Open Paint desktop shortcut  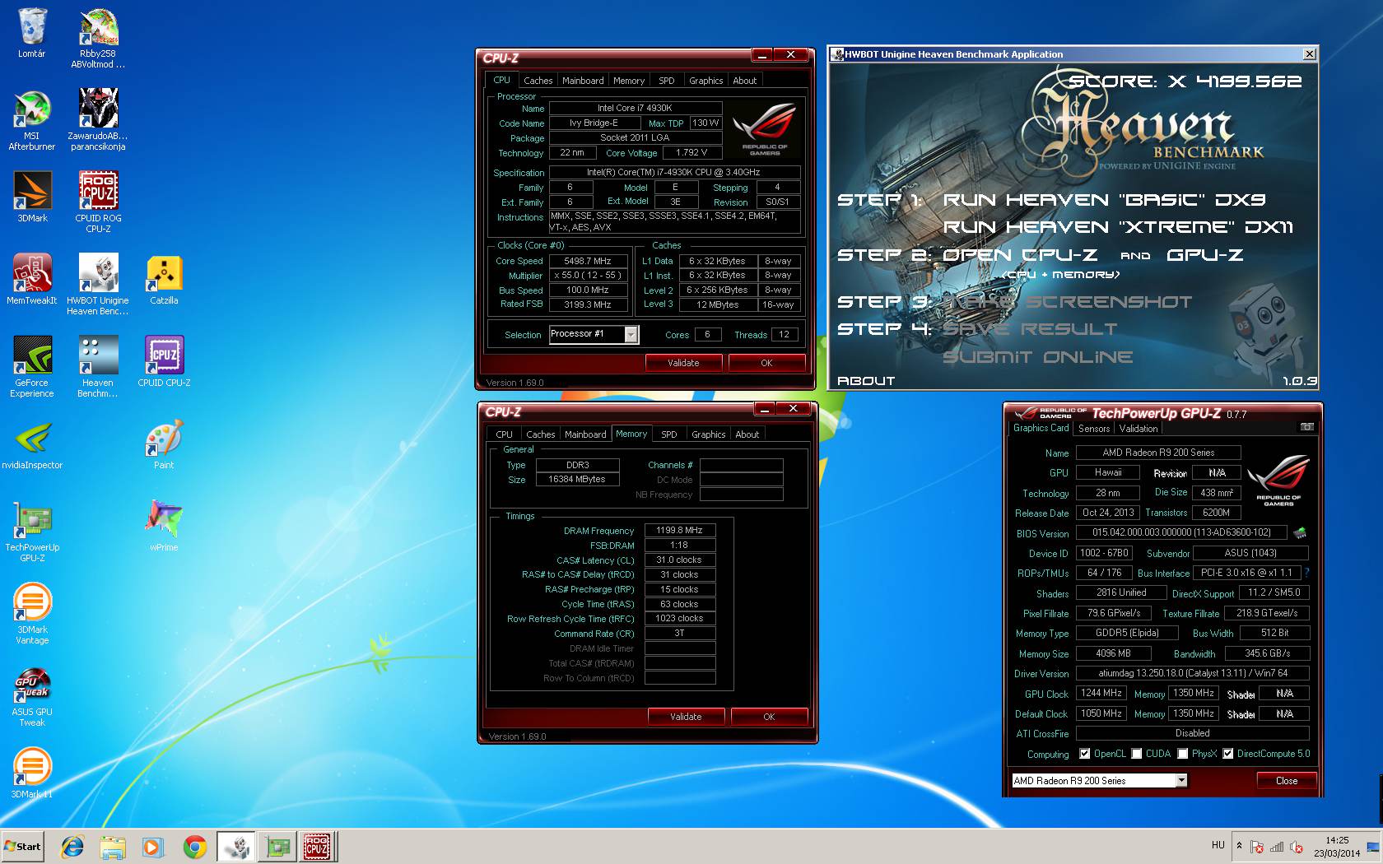(x=164, y=444)
